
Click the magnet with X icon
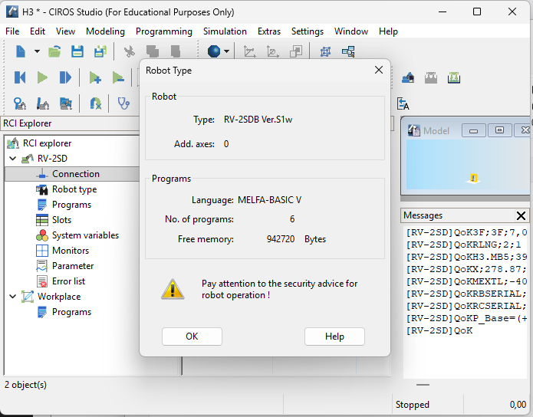coord(96,103)
